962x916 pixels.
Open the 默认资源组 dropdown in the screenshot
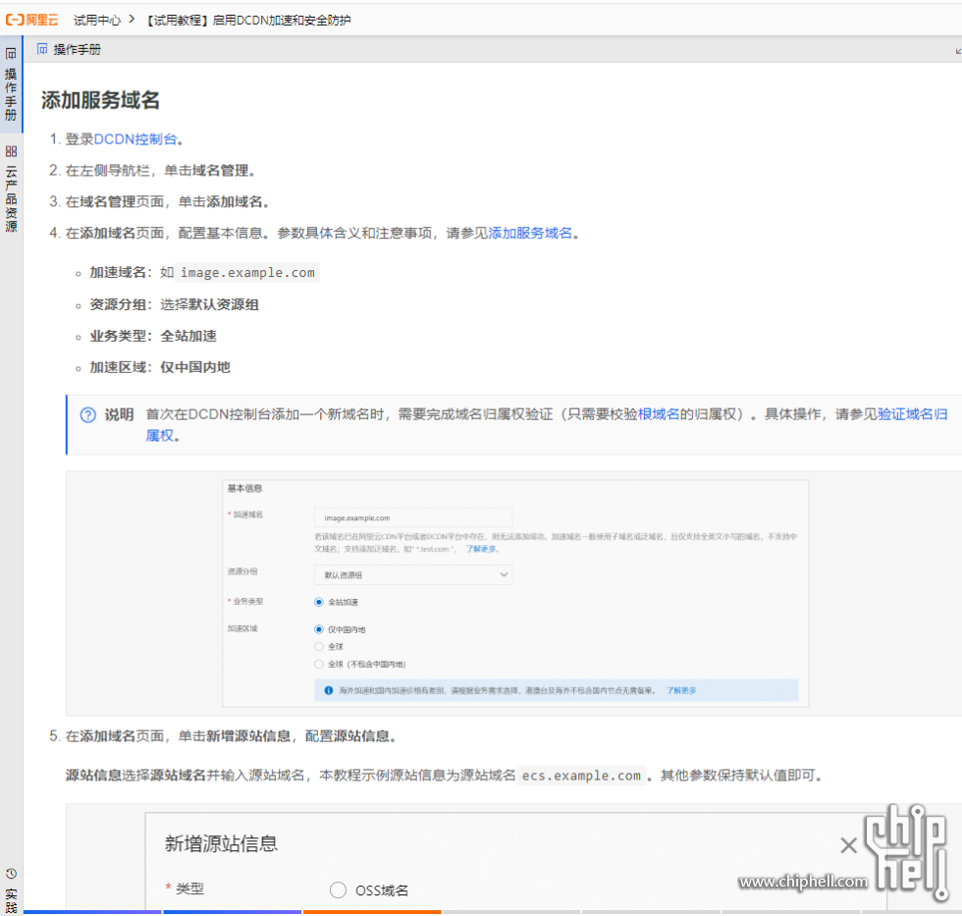(x=413, y=575)
